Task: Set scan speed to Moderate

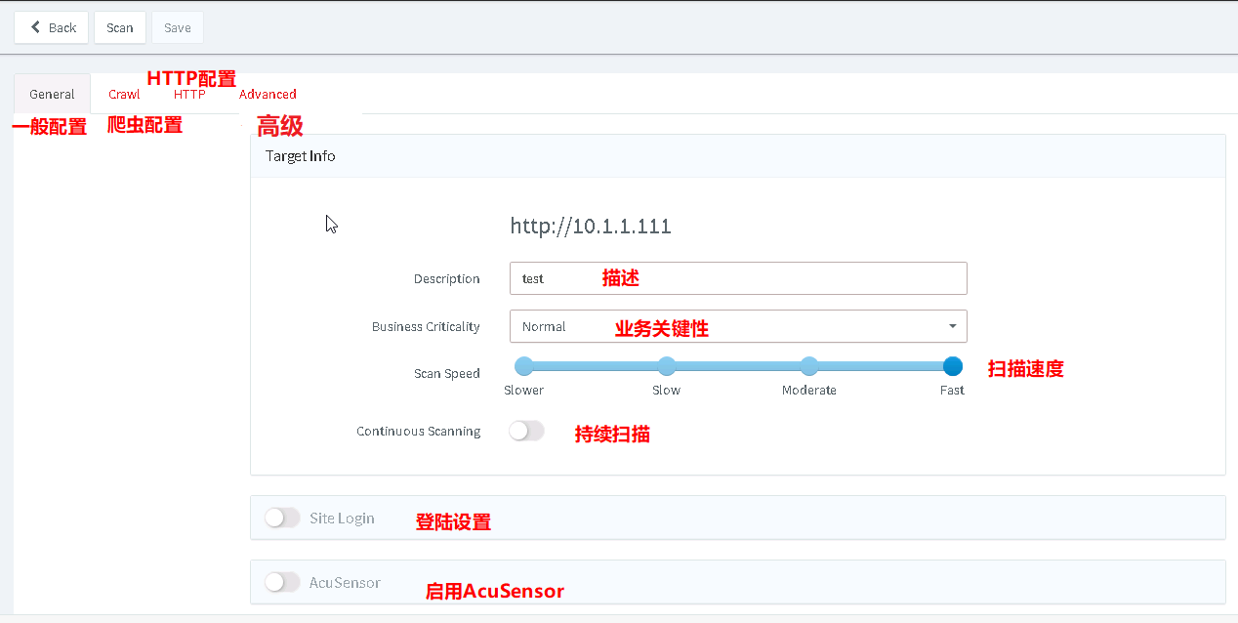Action: (809, 366)
